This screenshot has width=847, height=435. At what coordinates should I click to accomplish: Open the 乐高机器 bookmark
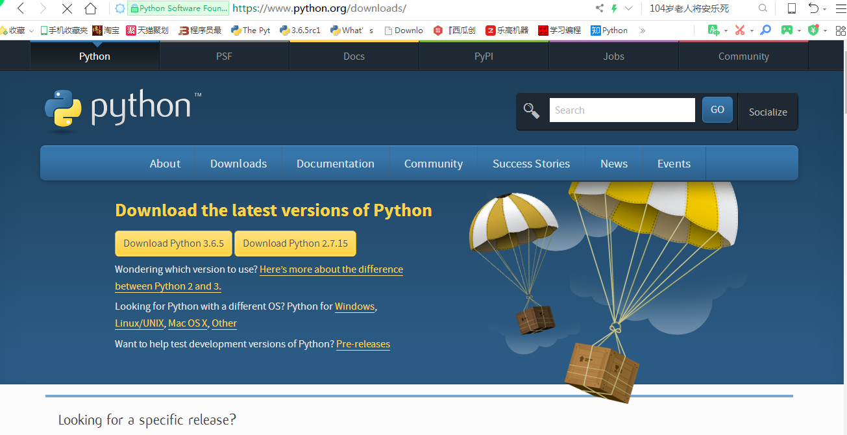(507, 30)
